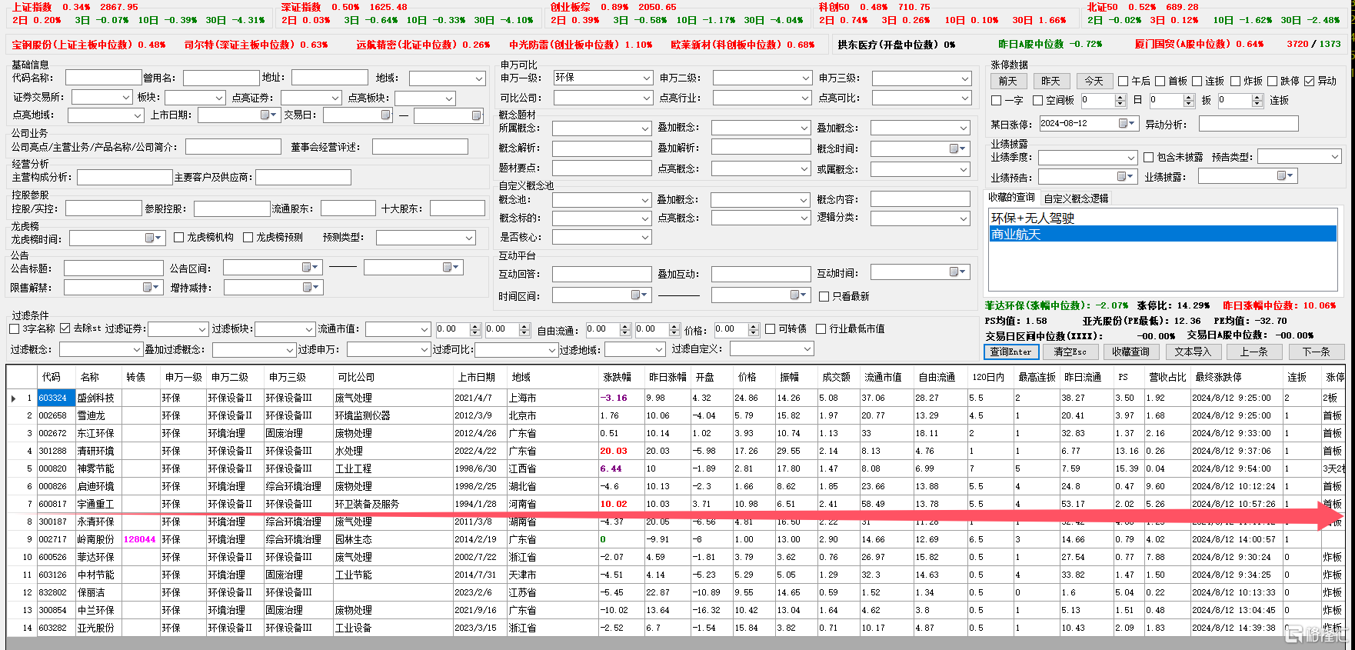The image size is (1355, 650).
Task: Expand the 过滤概念 dropdown
Action: coord(102,349)
